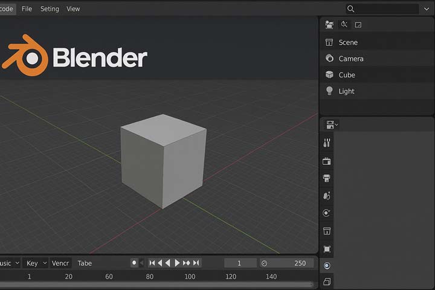The width and height of the screenshot is (435, 290).
Task: Click the dim left arrow beside record dot
Action: point(142,263)
